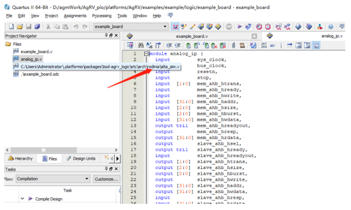Switch to the Hierarchy navigator tab
Viewport: 351px width, 210px height.
click(x=20, y=159)
